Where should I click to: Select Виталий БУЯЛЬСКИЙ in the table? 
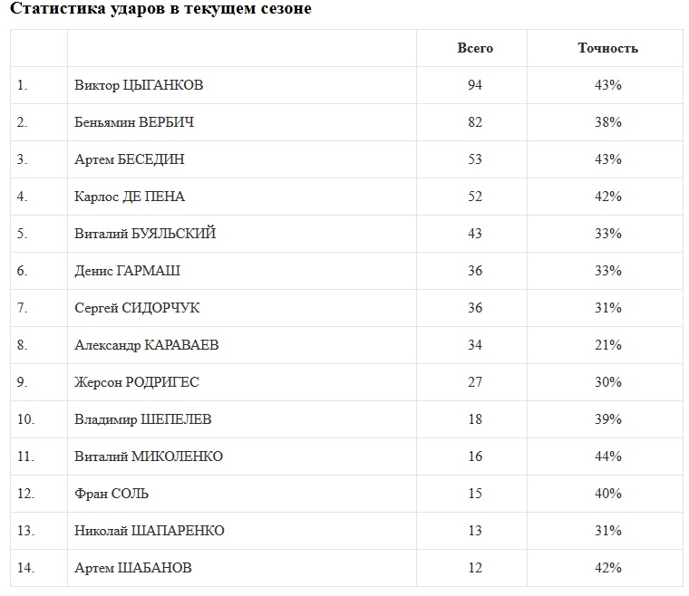pos(145,234)
